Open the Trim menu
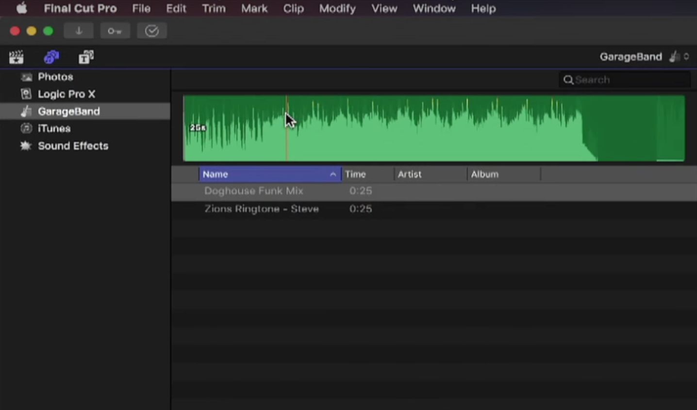The image size is (697, 410). 214,8
